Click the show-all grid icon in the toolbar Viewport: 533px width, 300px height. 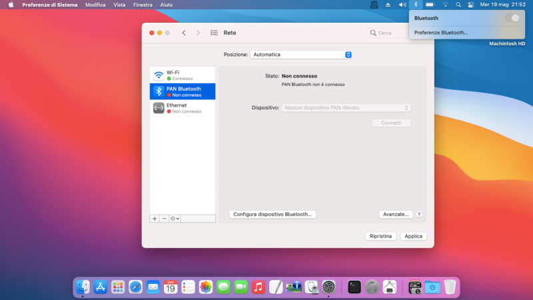[214, 33]
